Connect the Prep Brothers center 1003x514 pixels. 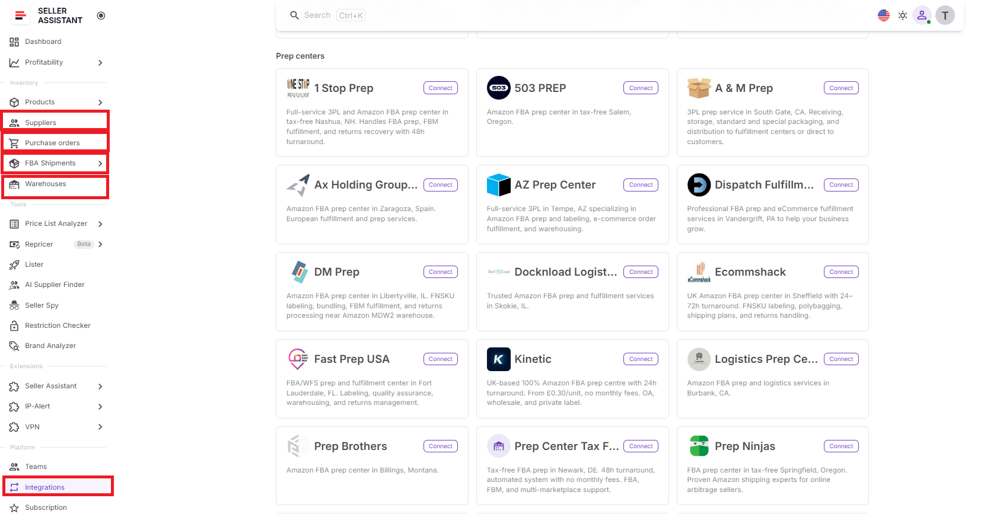tap(441, 446)
